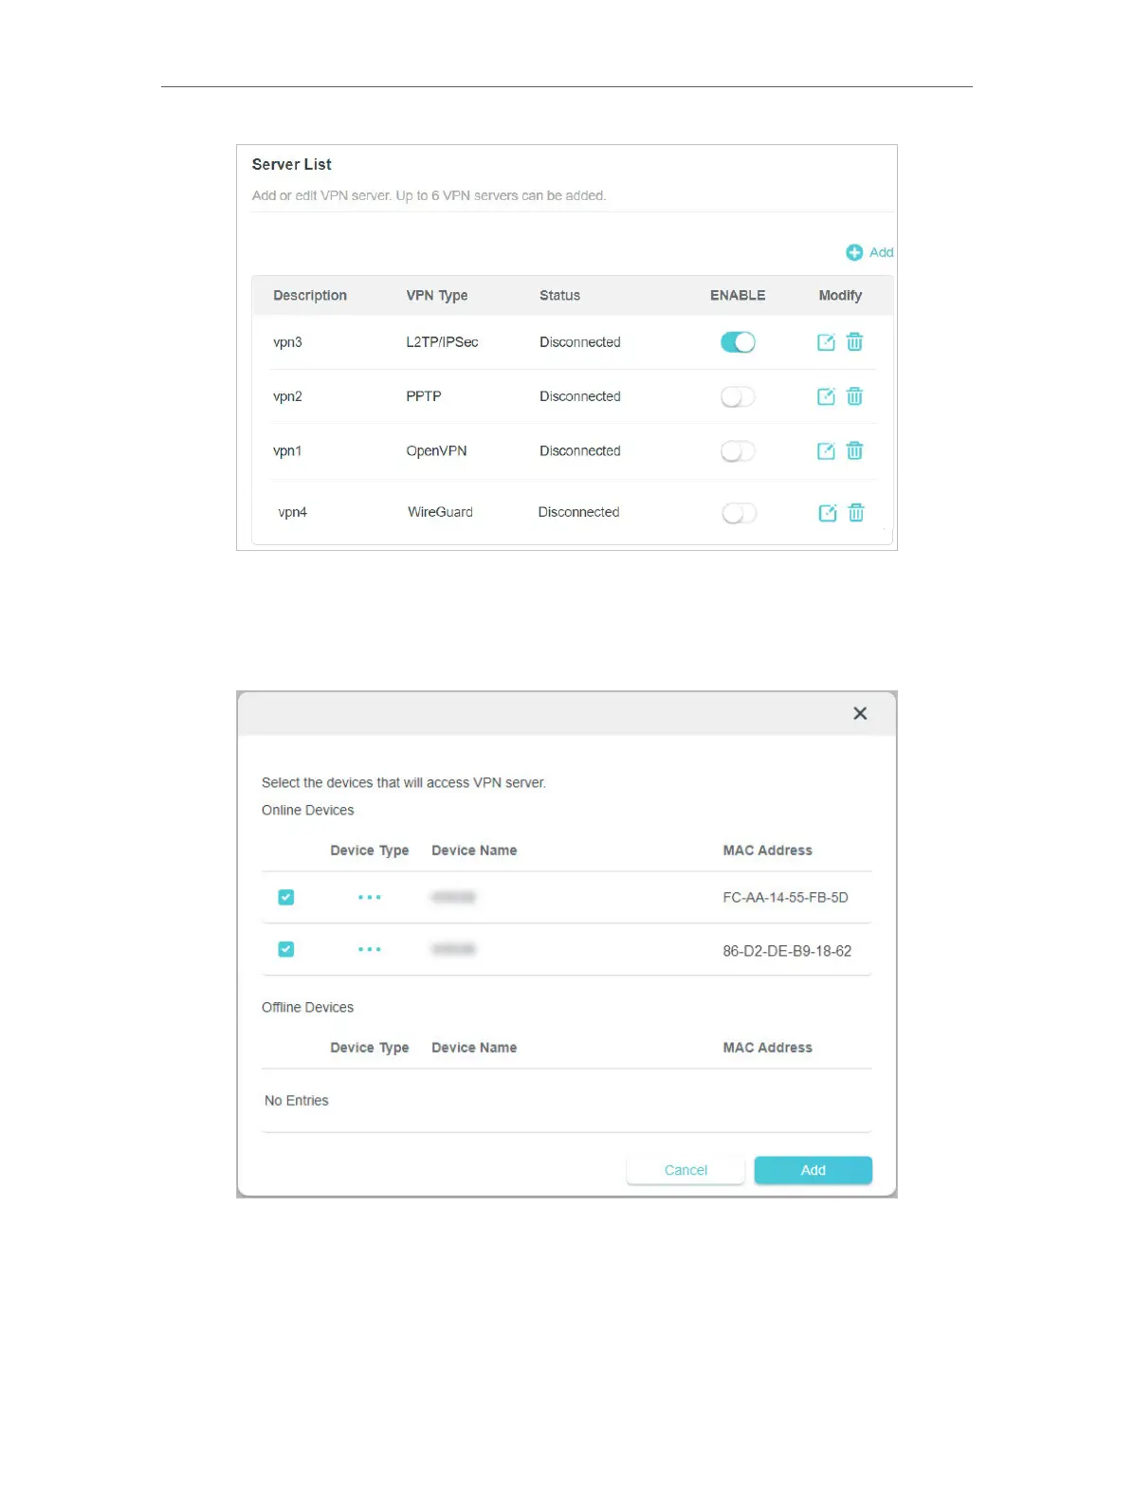
Task: Click the Online Devices label
Action: (307, 810)
